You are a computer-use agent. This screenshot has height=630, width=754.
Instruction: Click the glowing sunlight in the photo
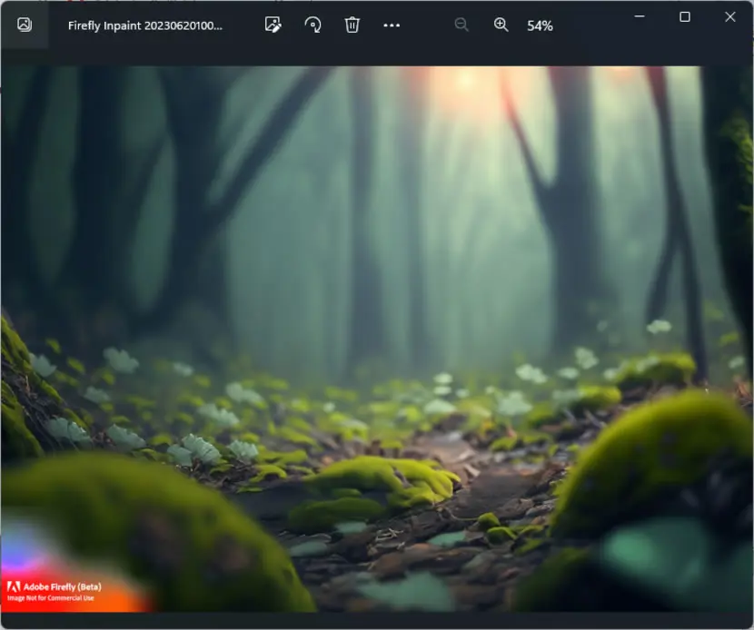click(x=466, y=82)
